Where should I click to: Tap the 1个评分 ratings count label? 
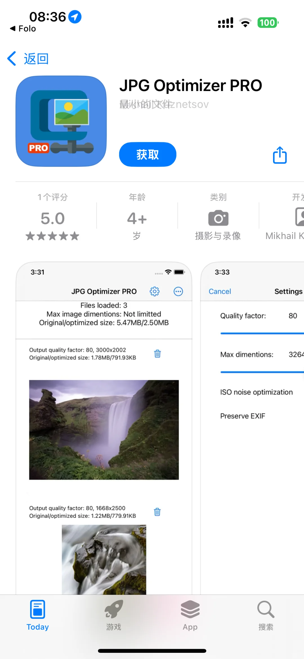(x=53, y=197)
